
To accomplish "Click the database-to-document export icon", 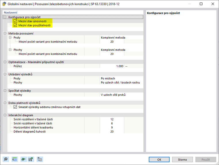I will [40, 159].
